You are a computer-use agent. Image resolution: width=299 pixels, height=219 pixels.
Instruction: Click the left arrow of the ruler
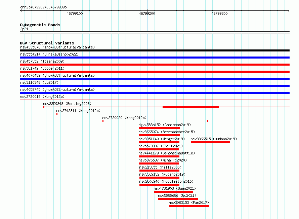tap(21, 11)
